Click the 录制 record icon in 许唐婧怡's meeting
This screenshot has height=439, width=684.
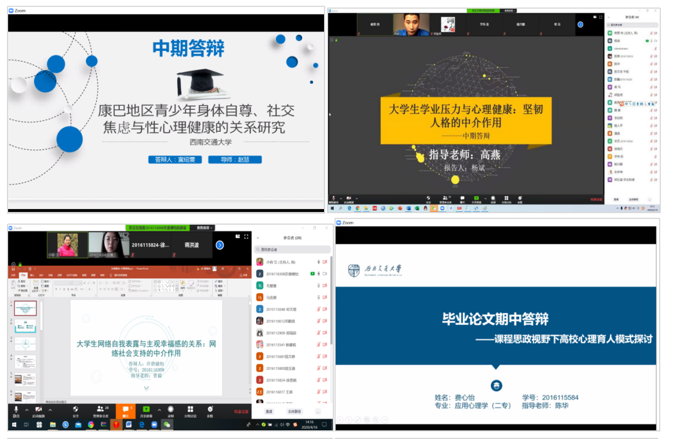[x=171, y=409]
